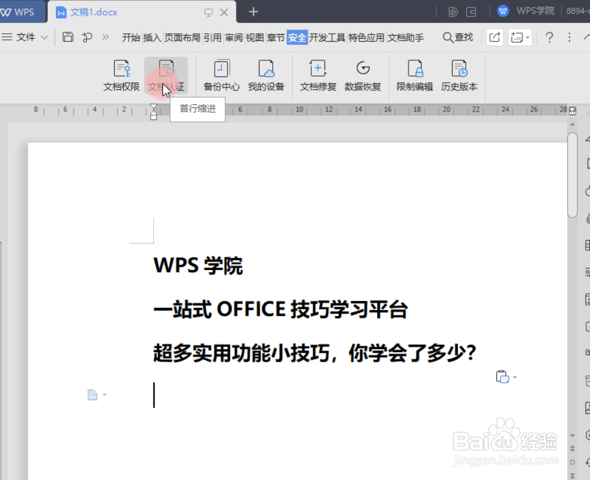The image size is (590, 480).
Task: Expand more quick access tools chevron
Action: (106, 37)
